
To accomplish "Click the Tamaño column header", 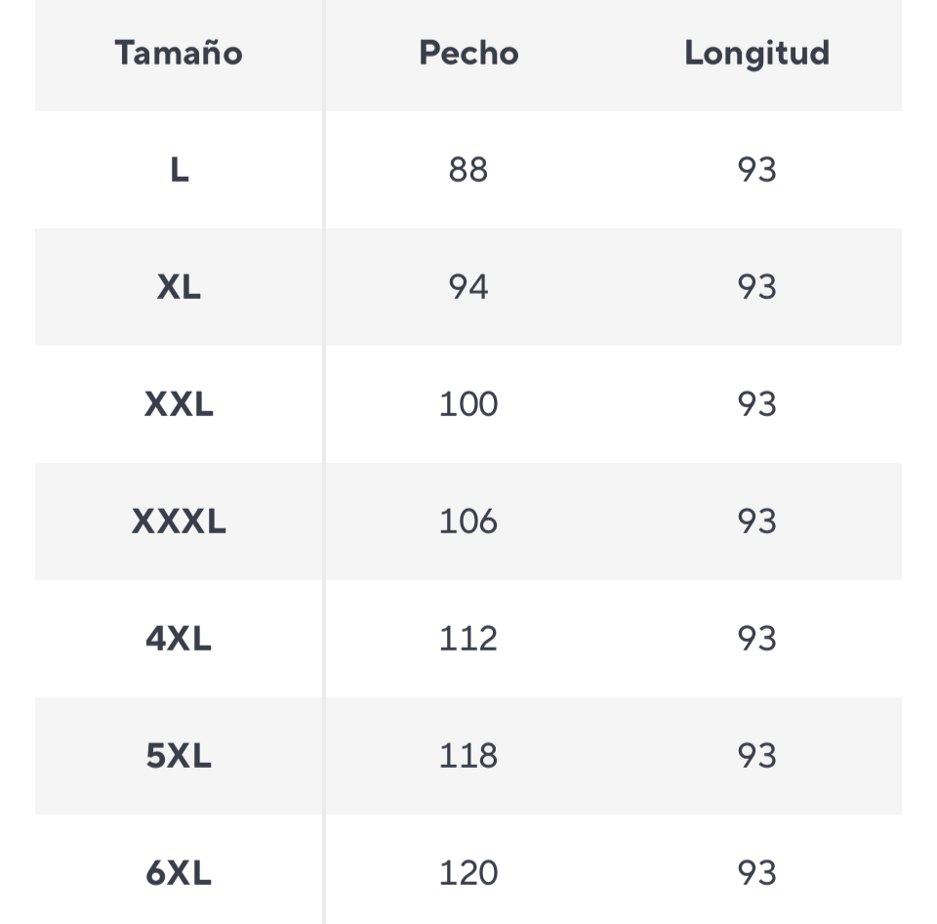I will (179, 53).
